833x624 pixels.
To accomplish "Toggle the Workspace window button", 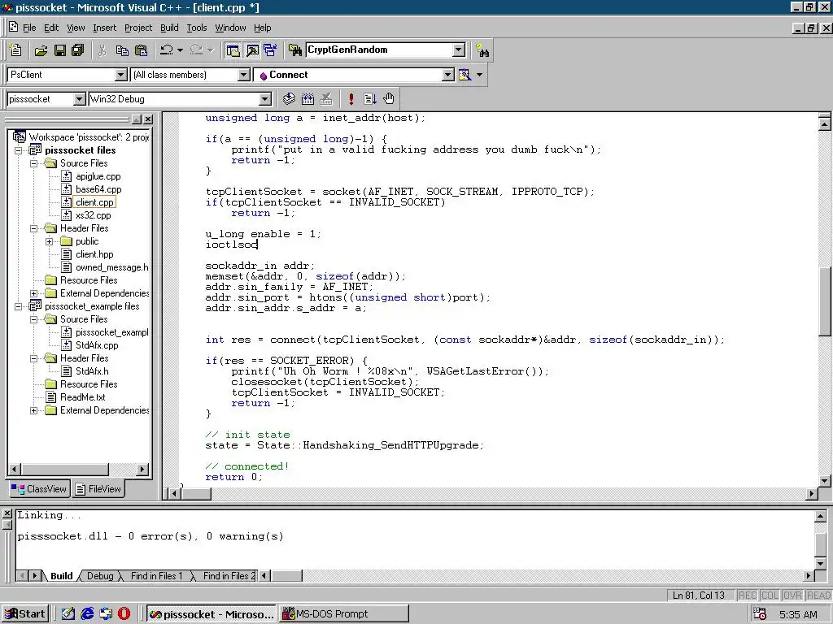I will [233, 50].
